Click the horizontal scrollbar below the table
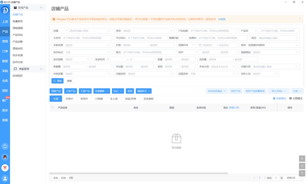The height and width of the screenshot is (184, 307). click(x=138, y=173)
